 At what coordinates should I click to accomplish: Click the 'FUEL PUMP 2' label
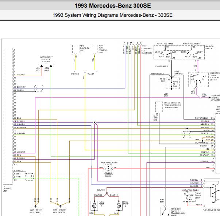coord(126,204)
